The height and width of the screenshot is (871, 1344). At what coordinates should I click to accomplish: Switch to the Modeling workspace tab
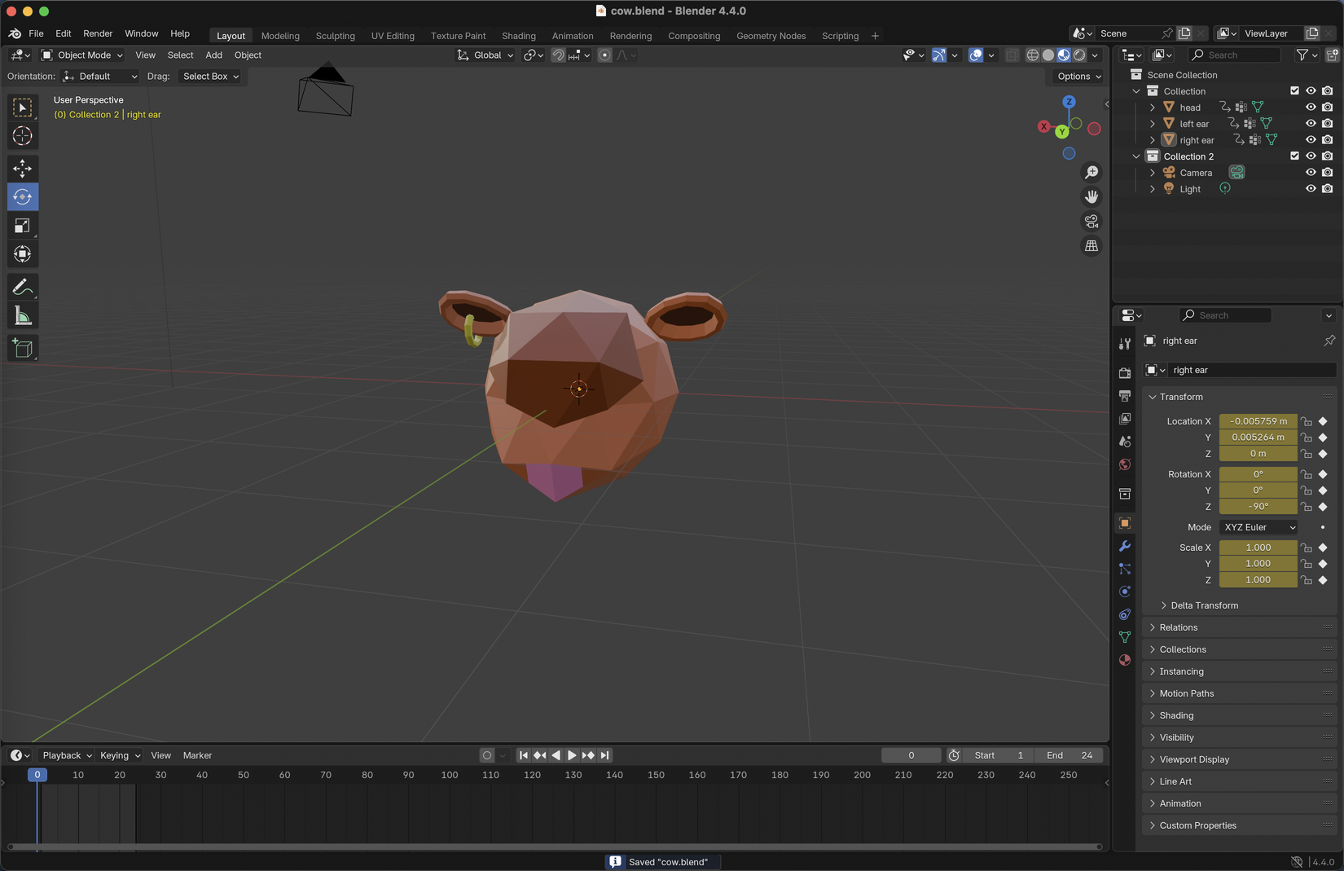(x=280, y=36)
